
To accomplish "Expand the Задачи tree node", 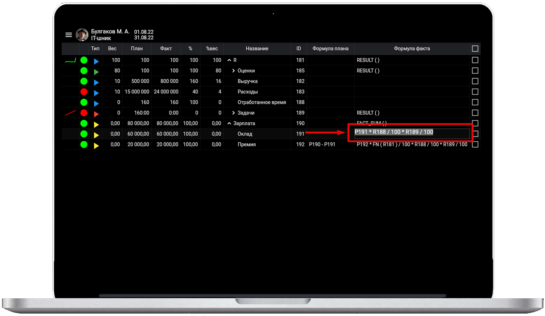I will pyautogui.click(x=233, y=113).
